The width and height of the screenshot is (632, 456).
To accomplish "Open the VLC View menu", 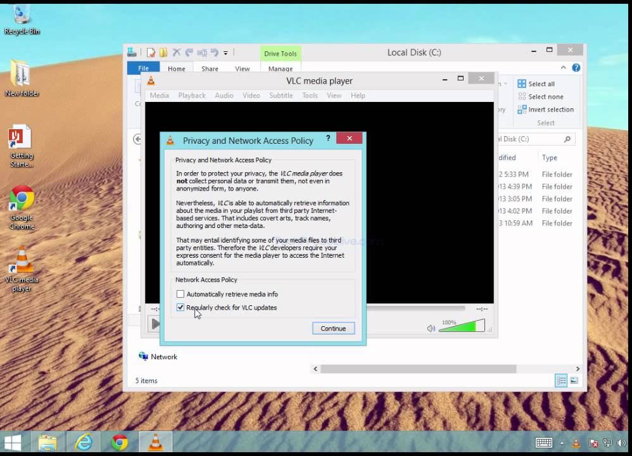I will [x=334, y=96].
